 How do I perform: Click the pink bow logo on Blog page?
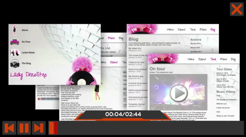pos(142,29)
